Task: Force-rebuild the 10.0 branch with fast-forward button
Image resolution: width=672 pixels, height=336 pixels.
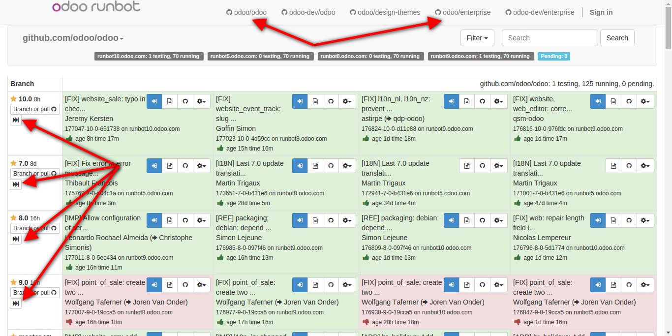Action: (15, 120)
